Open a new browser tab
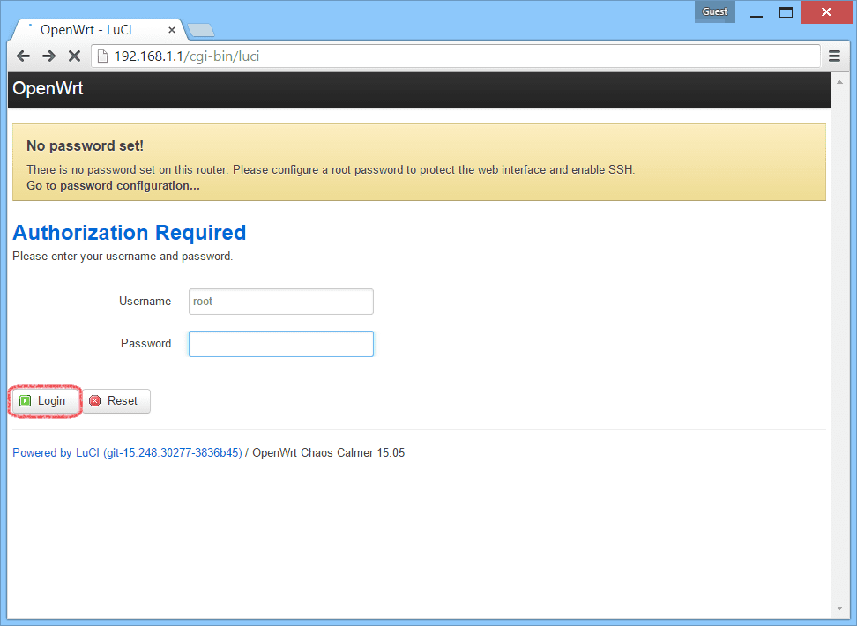 201,31
